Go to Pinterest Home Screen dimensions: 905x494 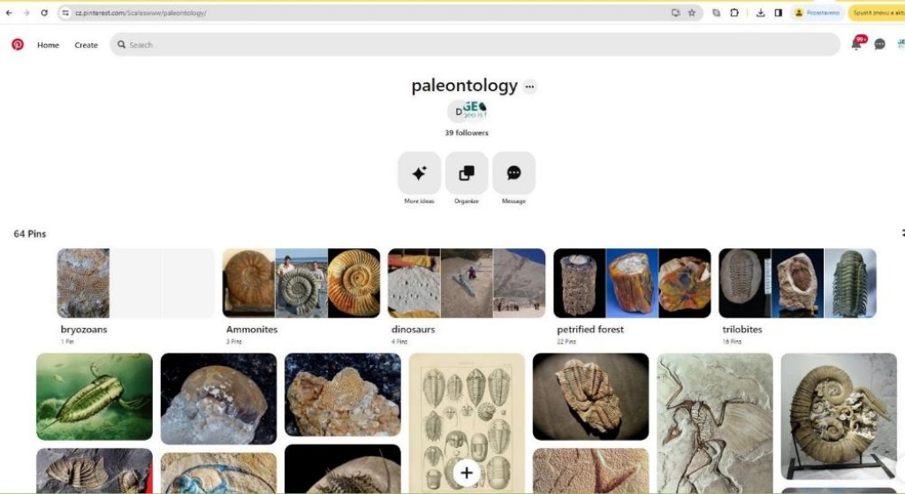[x=48, y=45]
